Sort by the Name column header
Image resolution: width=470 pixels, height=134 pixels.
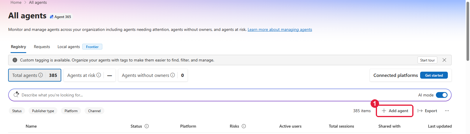[31, 126]
